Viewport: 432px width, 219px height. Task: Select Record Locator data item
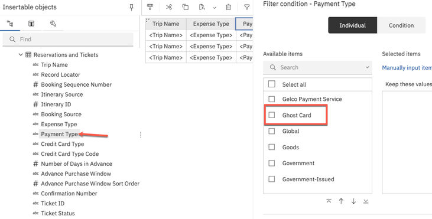61,74
